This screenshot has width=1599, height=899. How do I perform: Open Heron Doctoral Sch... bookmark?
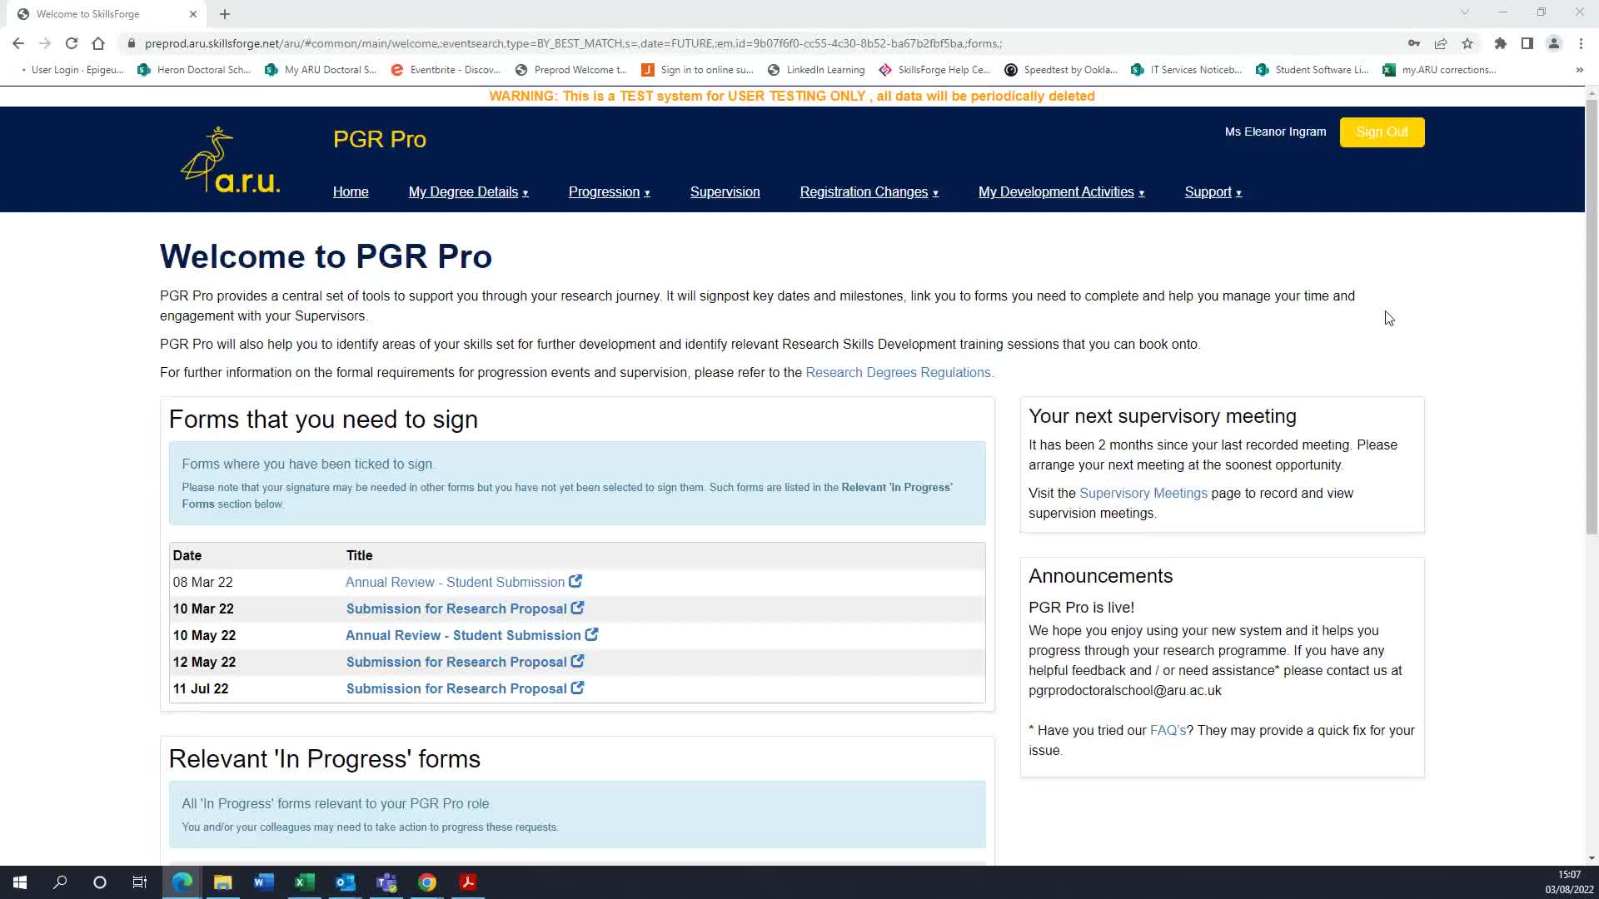pos(194,70)
